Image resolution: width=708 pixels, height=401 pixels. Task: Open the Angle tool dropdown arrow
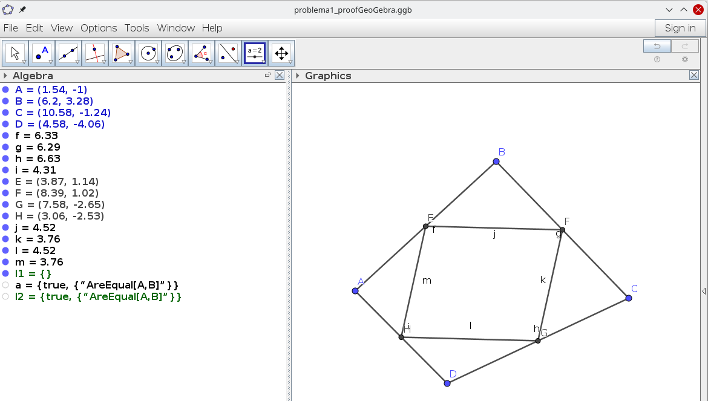[x=211, y=62]
